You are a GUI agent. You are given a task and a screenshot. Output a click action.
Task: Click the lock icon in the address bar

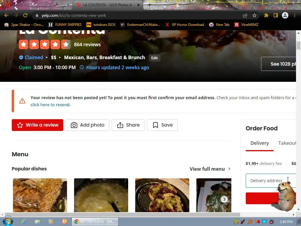[x=37, y=15]
